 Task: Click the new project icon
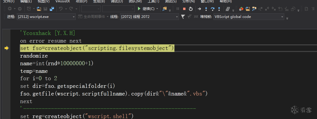[x=29, y=9]
